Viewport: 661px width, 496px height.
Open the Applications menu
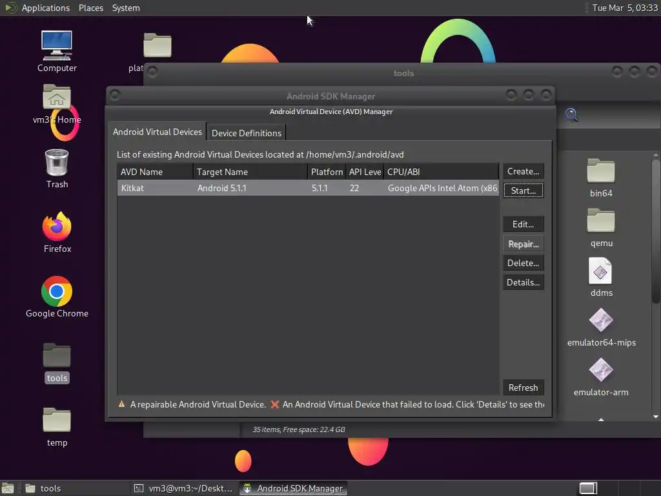(46, 8)
